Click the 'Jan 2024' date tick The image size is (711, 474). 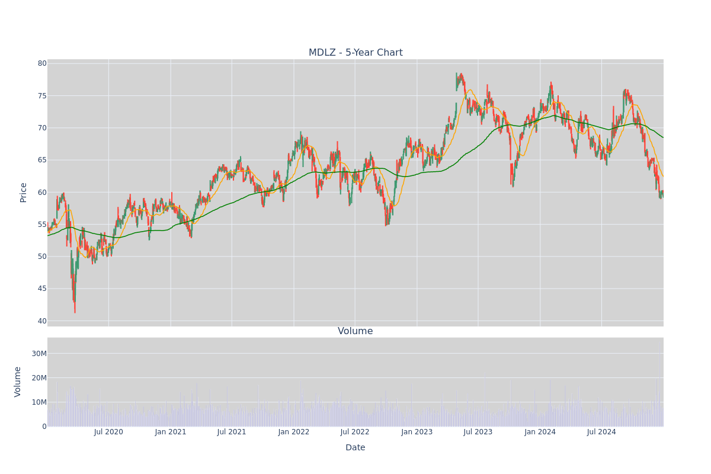(x=540, y=432)
